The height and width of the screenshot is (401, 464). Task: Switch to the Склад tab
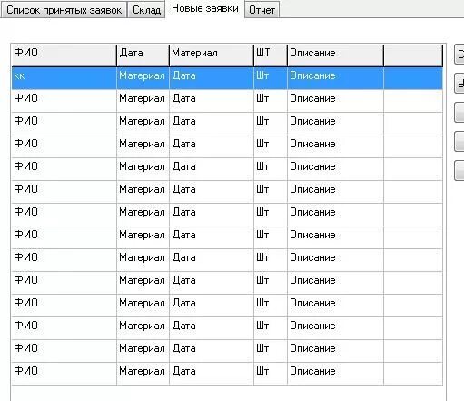(x=146, y=10)
